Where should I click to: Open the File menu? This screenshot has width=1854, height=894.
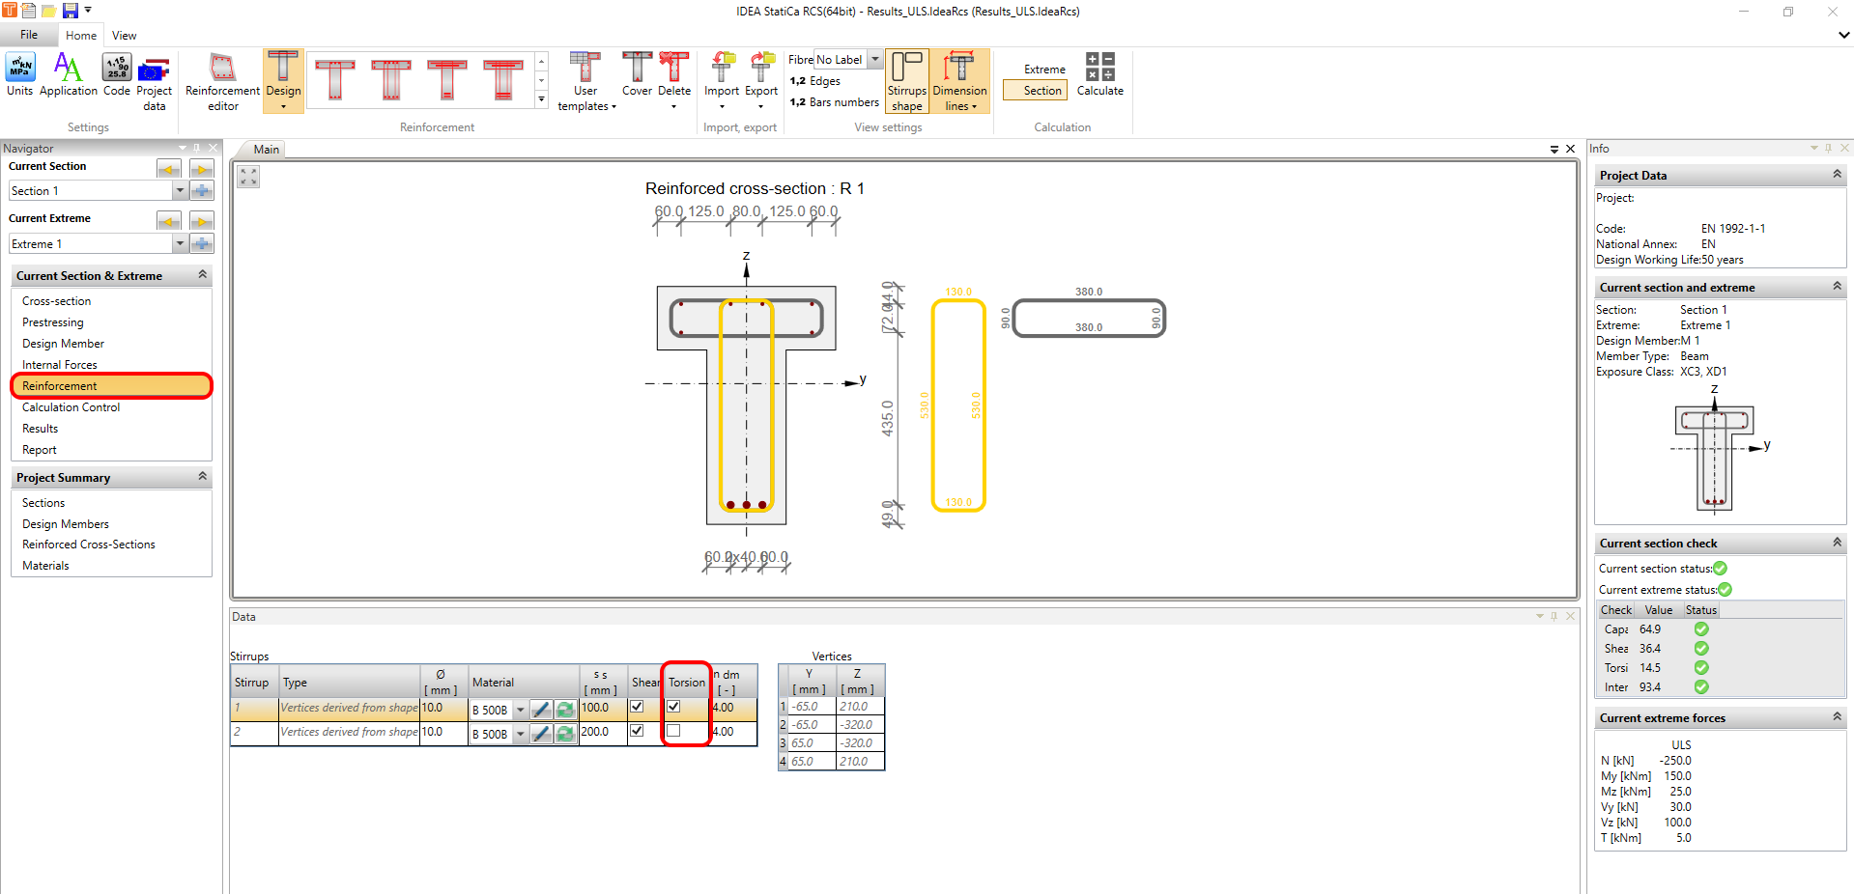(x=29, y=34)
